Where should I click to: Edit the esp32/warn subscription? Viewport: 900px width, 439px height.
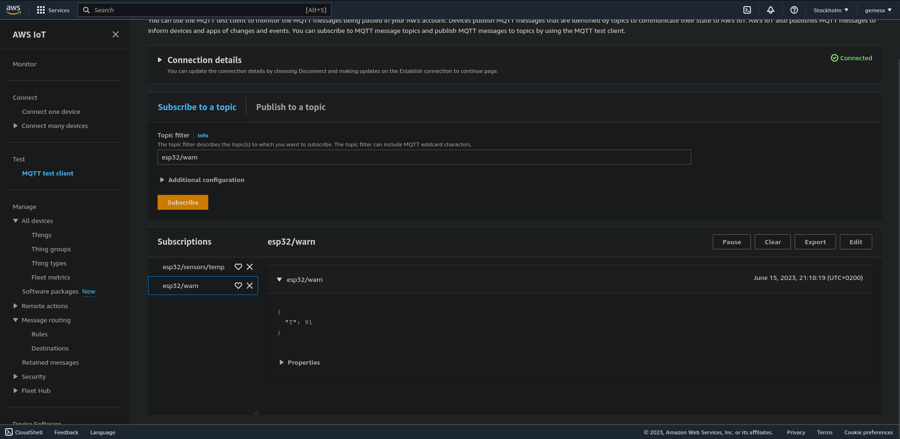click(x=856, y=242)
